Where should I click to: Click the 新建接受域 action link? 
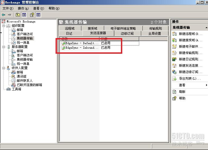[x=191, y=40]
